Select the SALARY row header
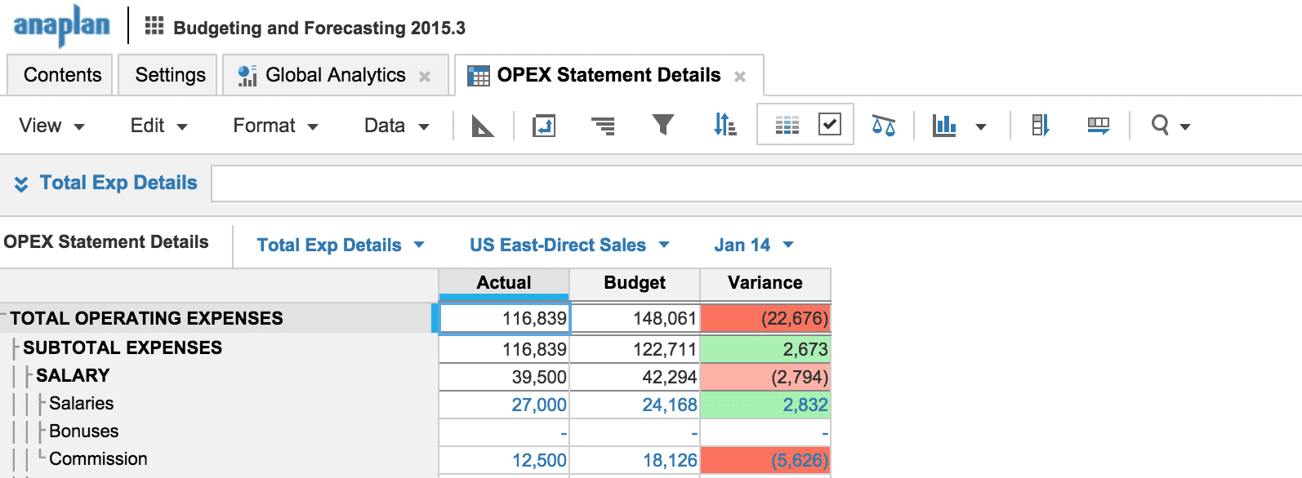This screenshot has width=1302, height=478. [73, 375]
